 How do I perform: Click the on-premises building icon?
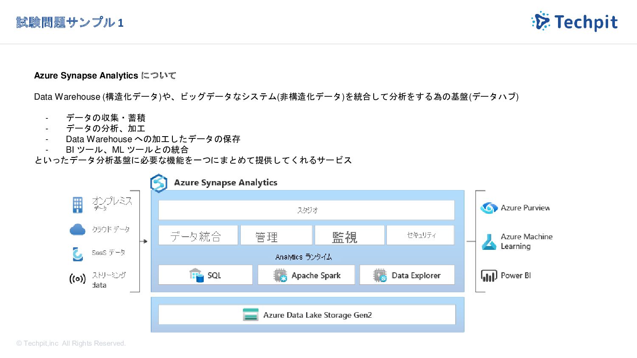tap(78, 205)
